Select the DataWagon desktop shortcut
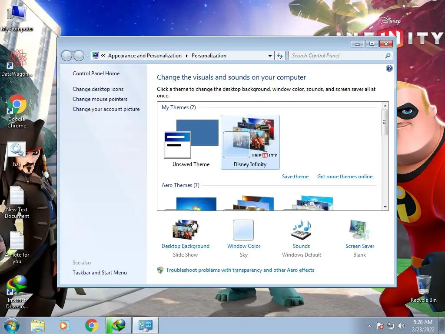The image size is (445, 334). tap(17, 63)
